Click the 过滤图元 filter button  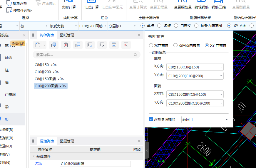[x=46, y=3]
